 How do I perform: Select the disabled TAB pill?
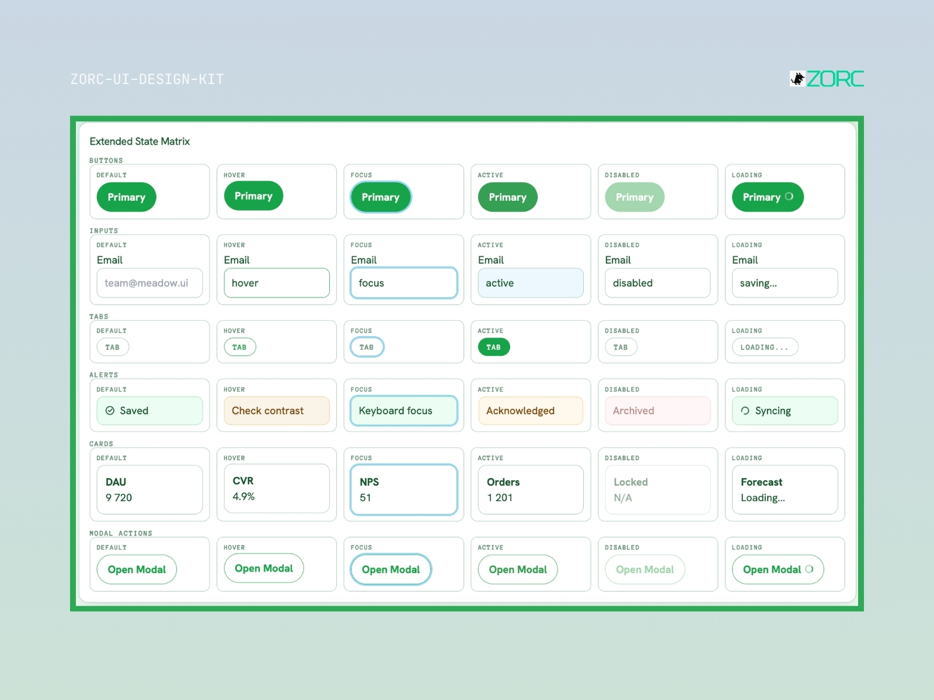click(x=621, y=347)
